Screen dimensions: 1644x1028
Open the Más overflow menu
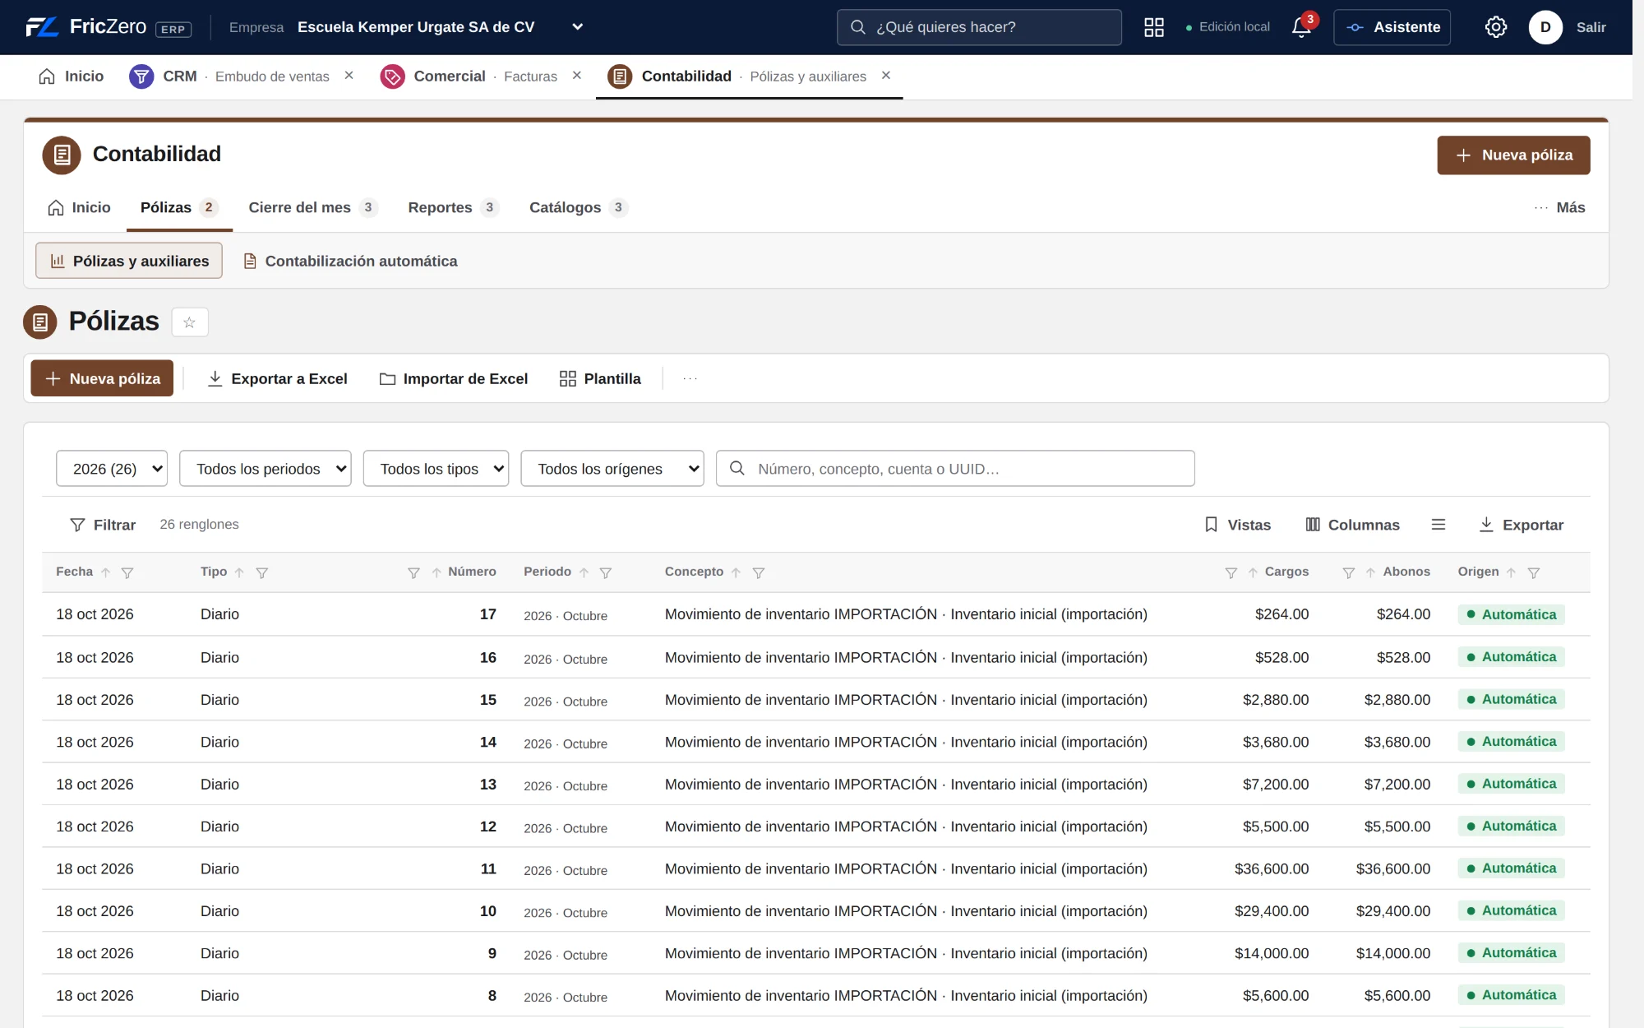[1560, 207]
